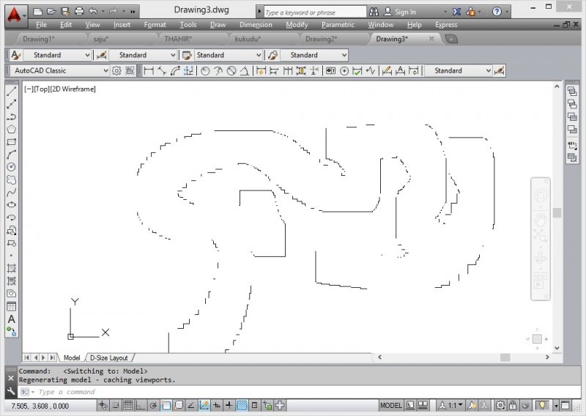Choose the Angular dimension tool
This screenshot has height=416, width=586.
(245, 70)
